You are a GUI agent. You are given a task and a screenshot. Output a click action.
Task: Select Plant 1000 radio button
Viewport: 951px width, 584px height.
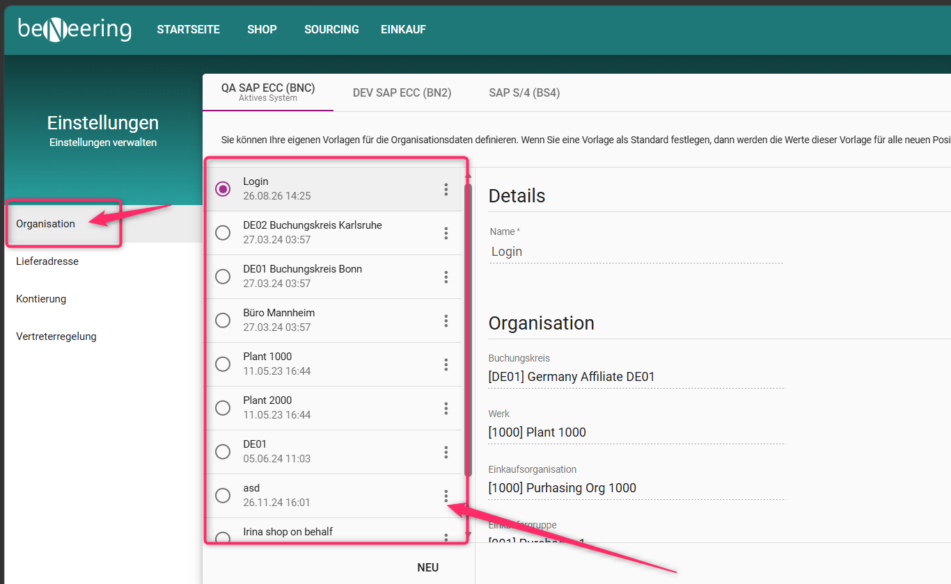click(x=223, y=364)
